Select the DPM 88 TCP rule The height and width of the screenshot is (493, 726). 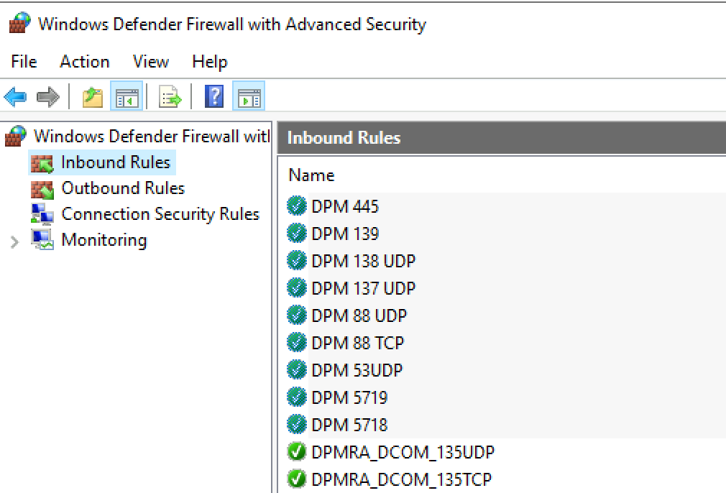(x=358, y=343)
